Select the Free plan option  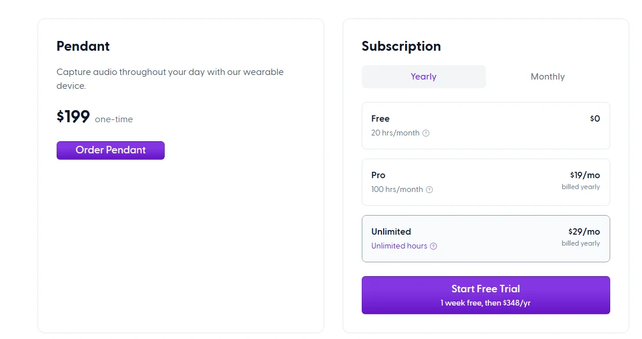pos(485,126)
